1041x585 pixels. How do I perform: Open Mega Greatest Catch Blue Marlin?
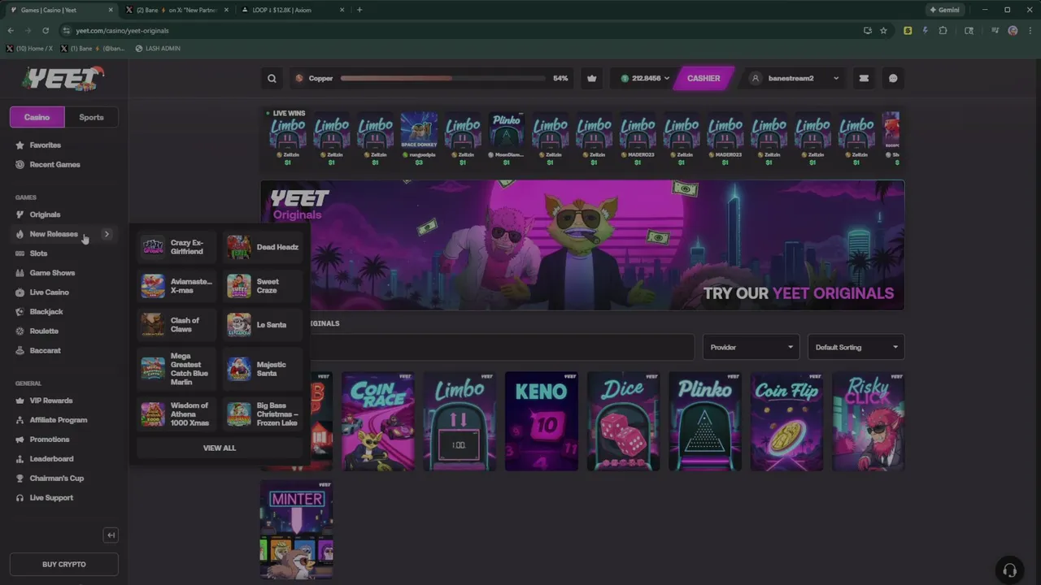(178, 369)
